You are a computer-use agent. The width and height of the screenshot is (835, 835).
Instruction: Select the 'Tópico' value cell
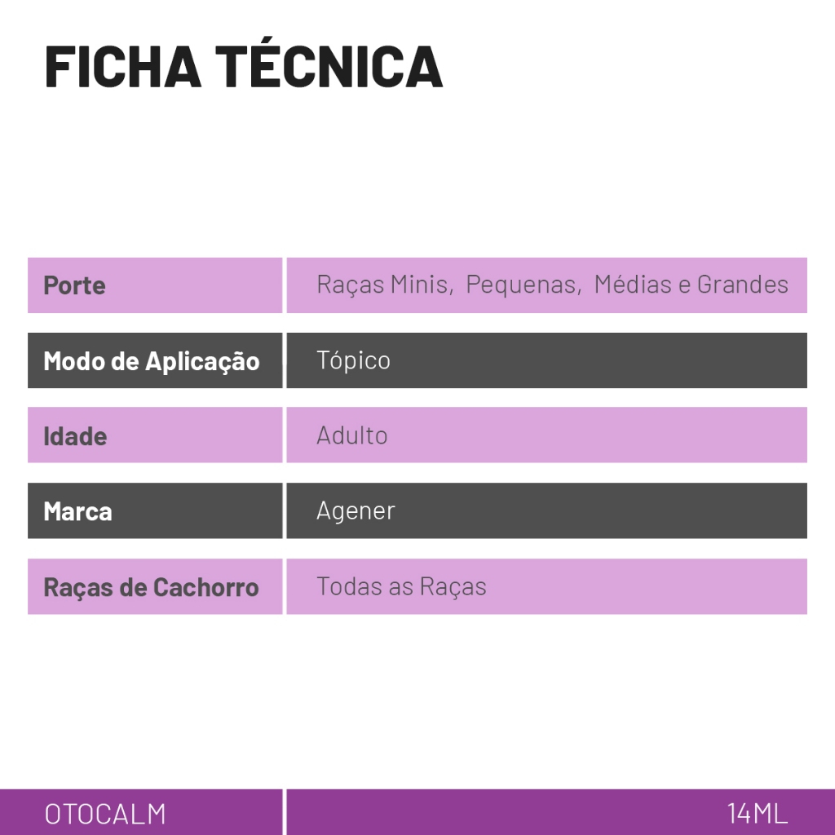click(353, 360)
